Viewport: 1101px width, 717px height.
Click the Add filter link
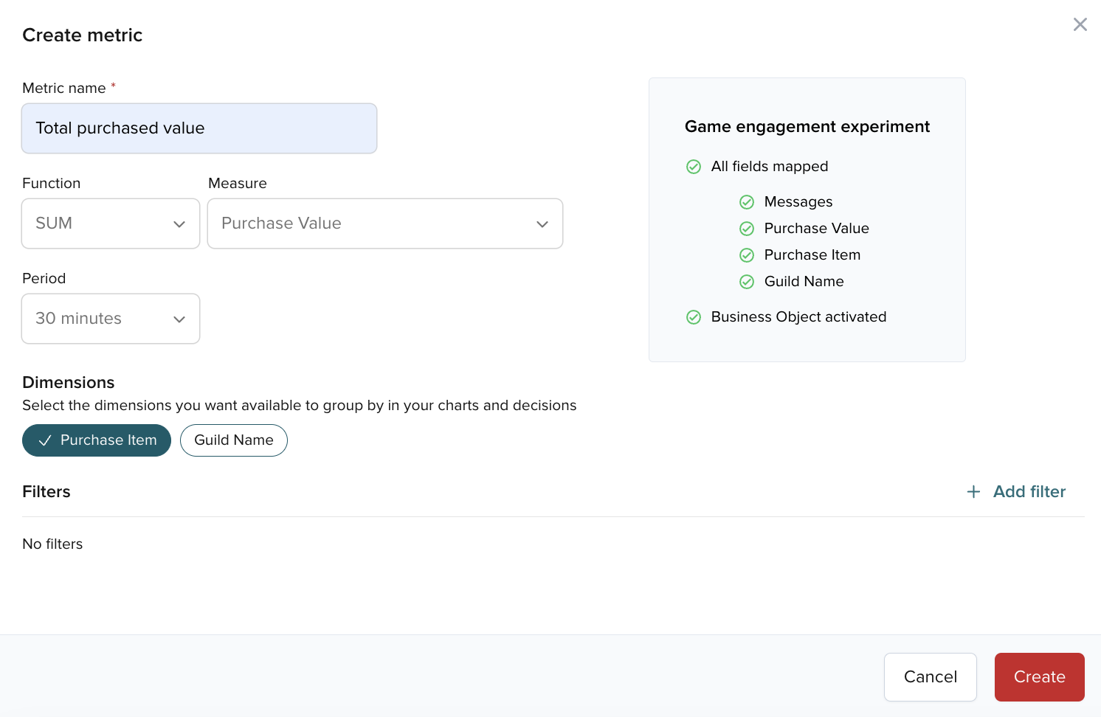[x=1029, y=491]
